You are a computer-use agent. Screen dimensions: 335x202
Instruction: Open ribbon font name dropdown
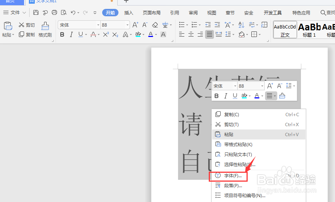[98, 25]
